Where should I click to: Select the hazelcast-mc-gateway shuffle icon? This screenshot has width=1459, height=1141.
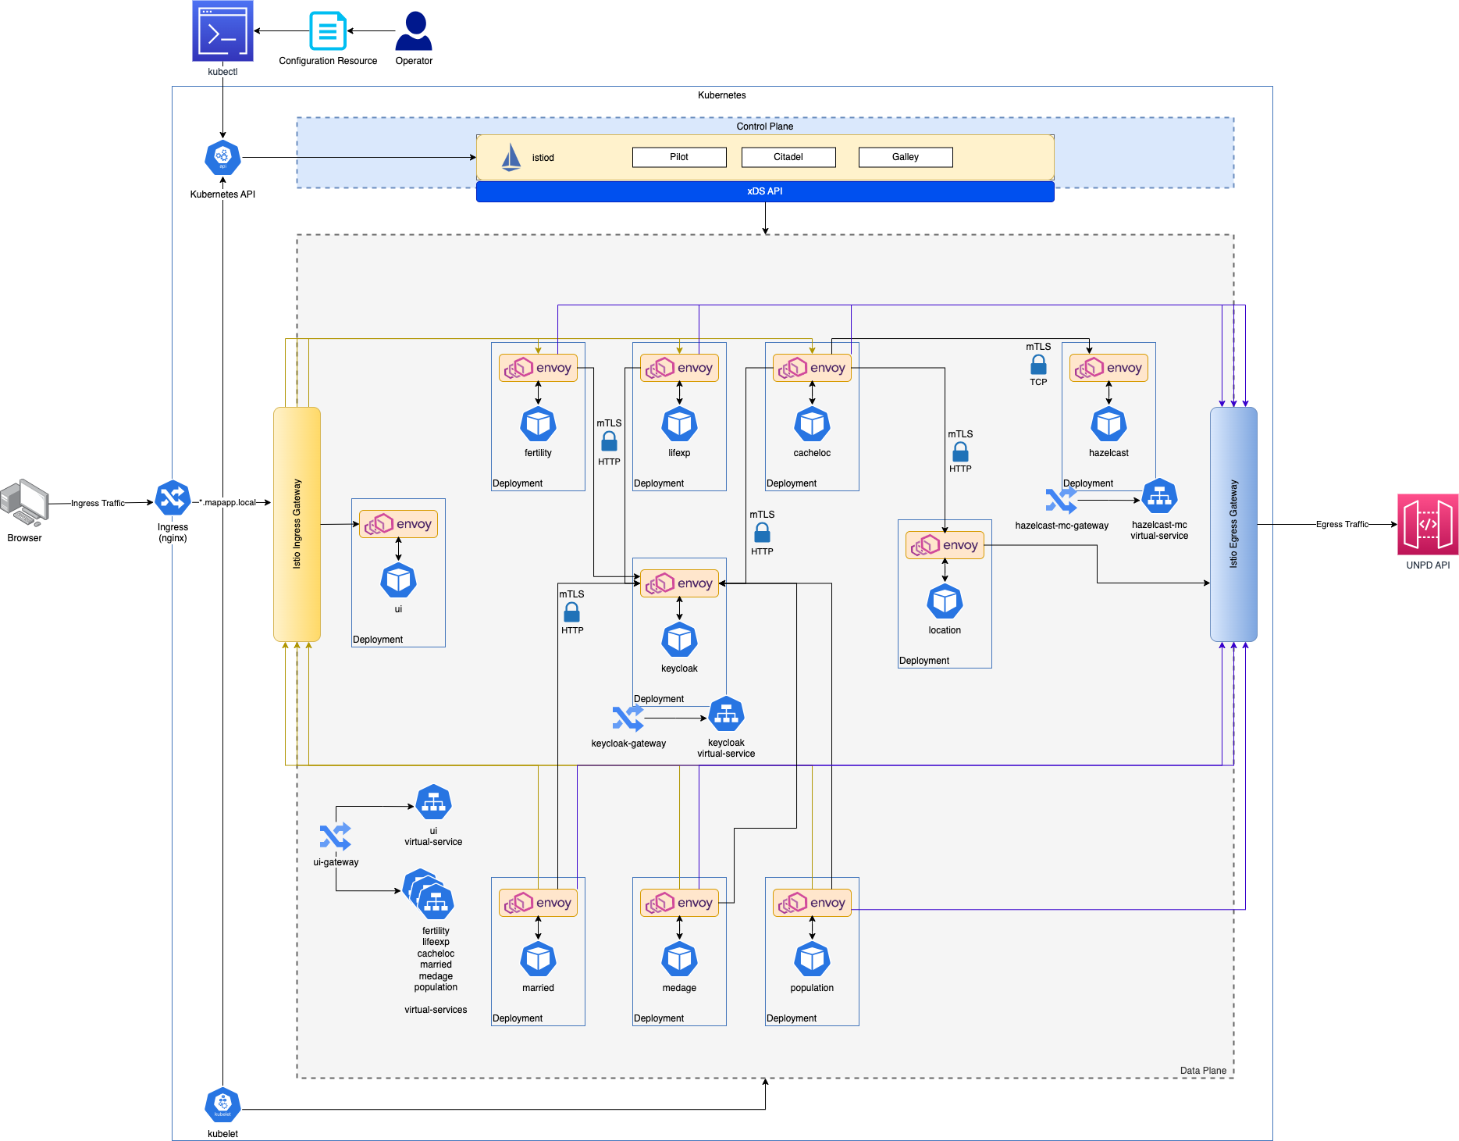(1062, 500)
